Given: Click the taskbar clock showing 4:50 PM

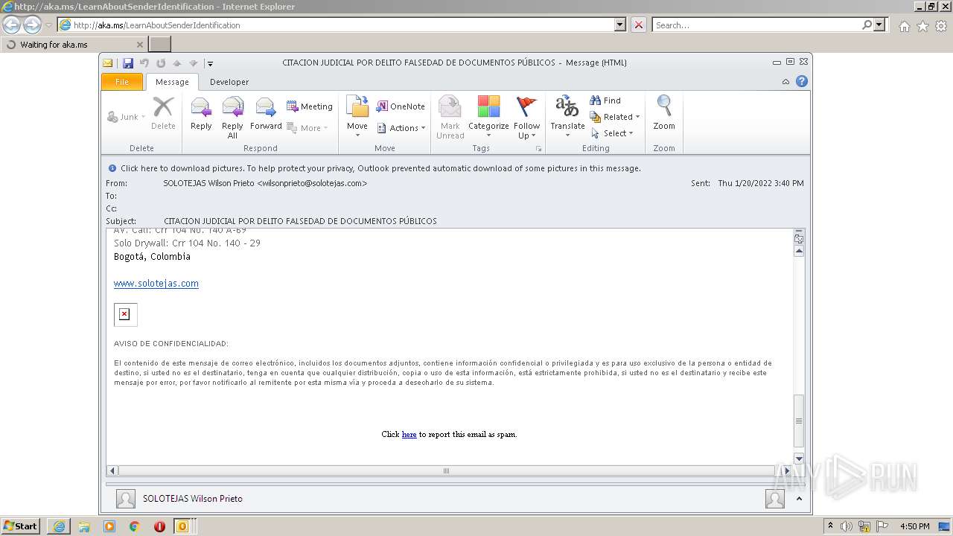Looking at the screenshot, I should click(914, 526).
